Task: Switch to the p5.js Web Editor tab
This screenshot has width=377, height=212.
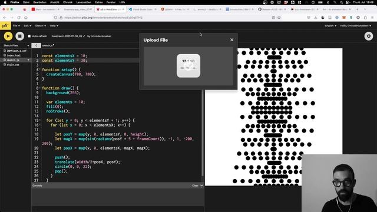Action: 110,9
